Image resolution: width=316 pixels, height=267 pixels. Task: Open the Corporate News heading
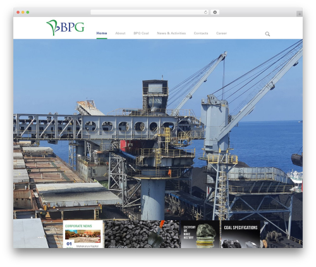(x=78, y=226)
